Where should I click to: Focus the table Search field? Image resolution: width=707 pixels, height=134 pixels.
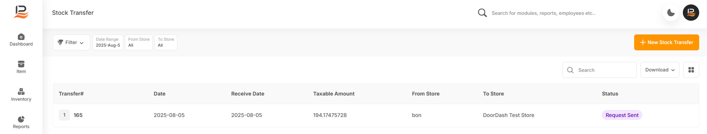pyautogui.click(x=599, y=70)
